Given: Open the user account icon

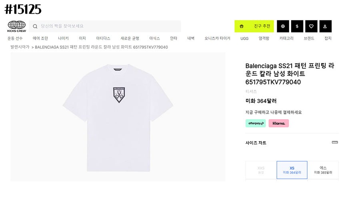Looking at the screenshot, I should (x=325, y=26).
